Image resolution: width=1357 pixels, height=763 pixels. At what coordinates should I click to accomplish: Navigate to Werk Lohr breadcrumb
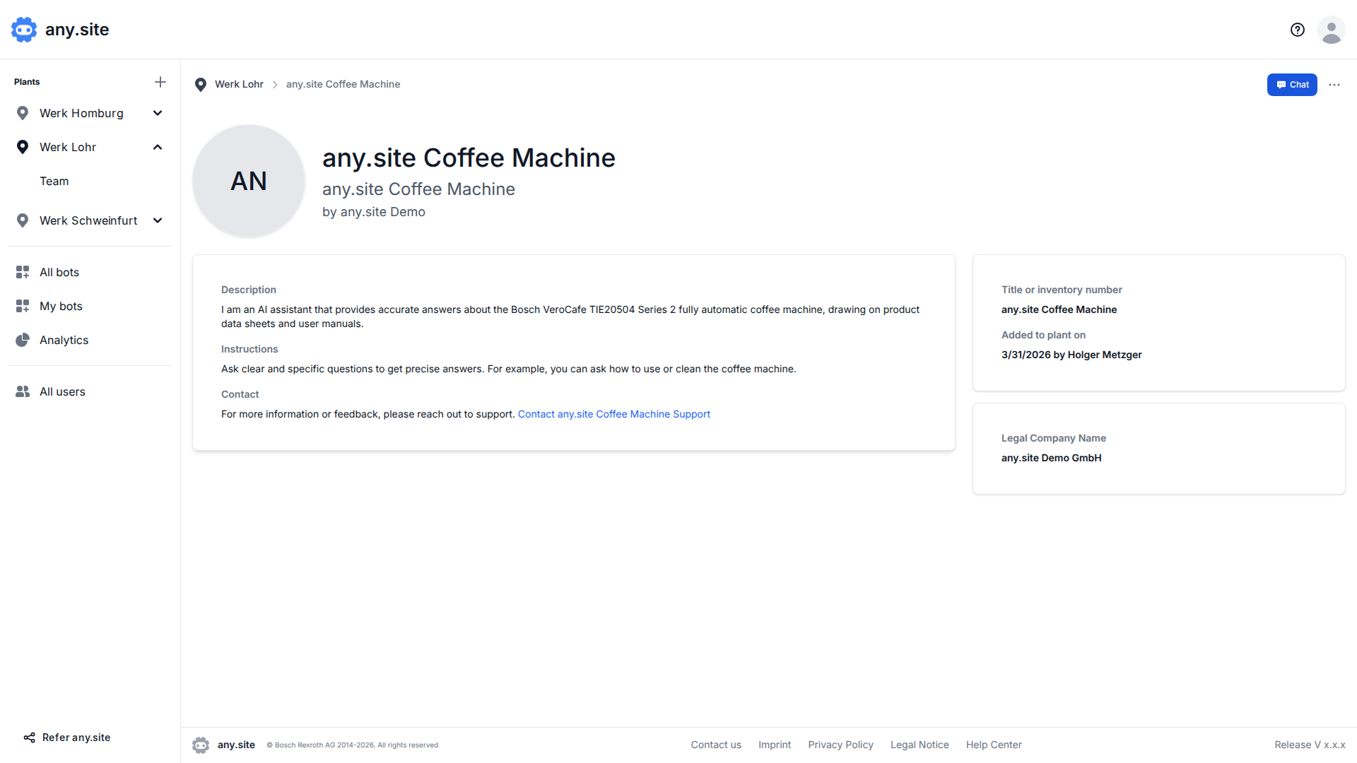tap(239, 84)
